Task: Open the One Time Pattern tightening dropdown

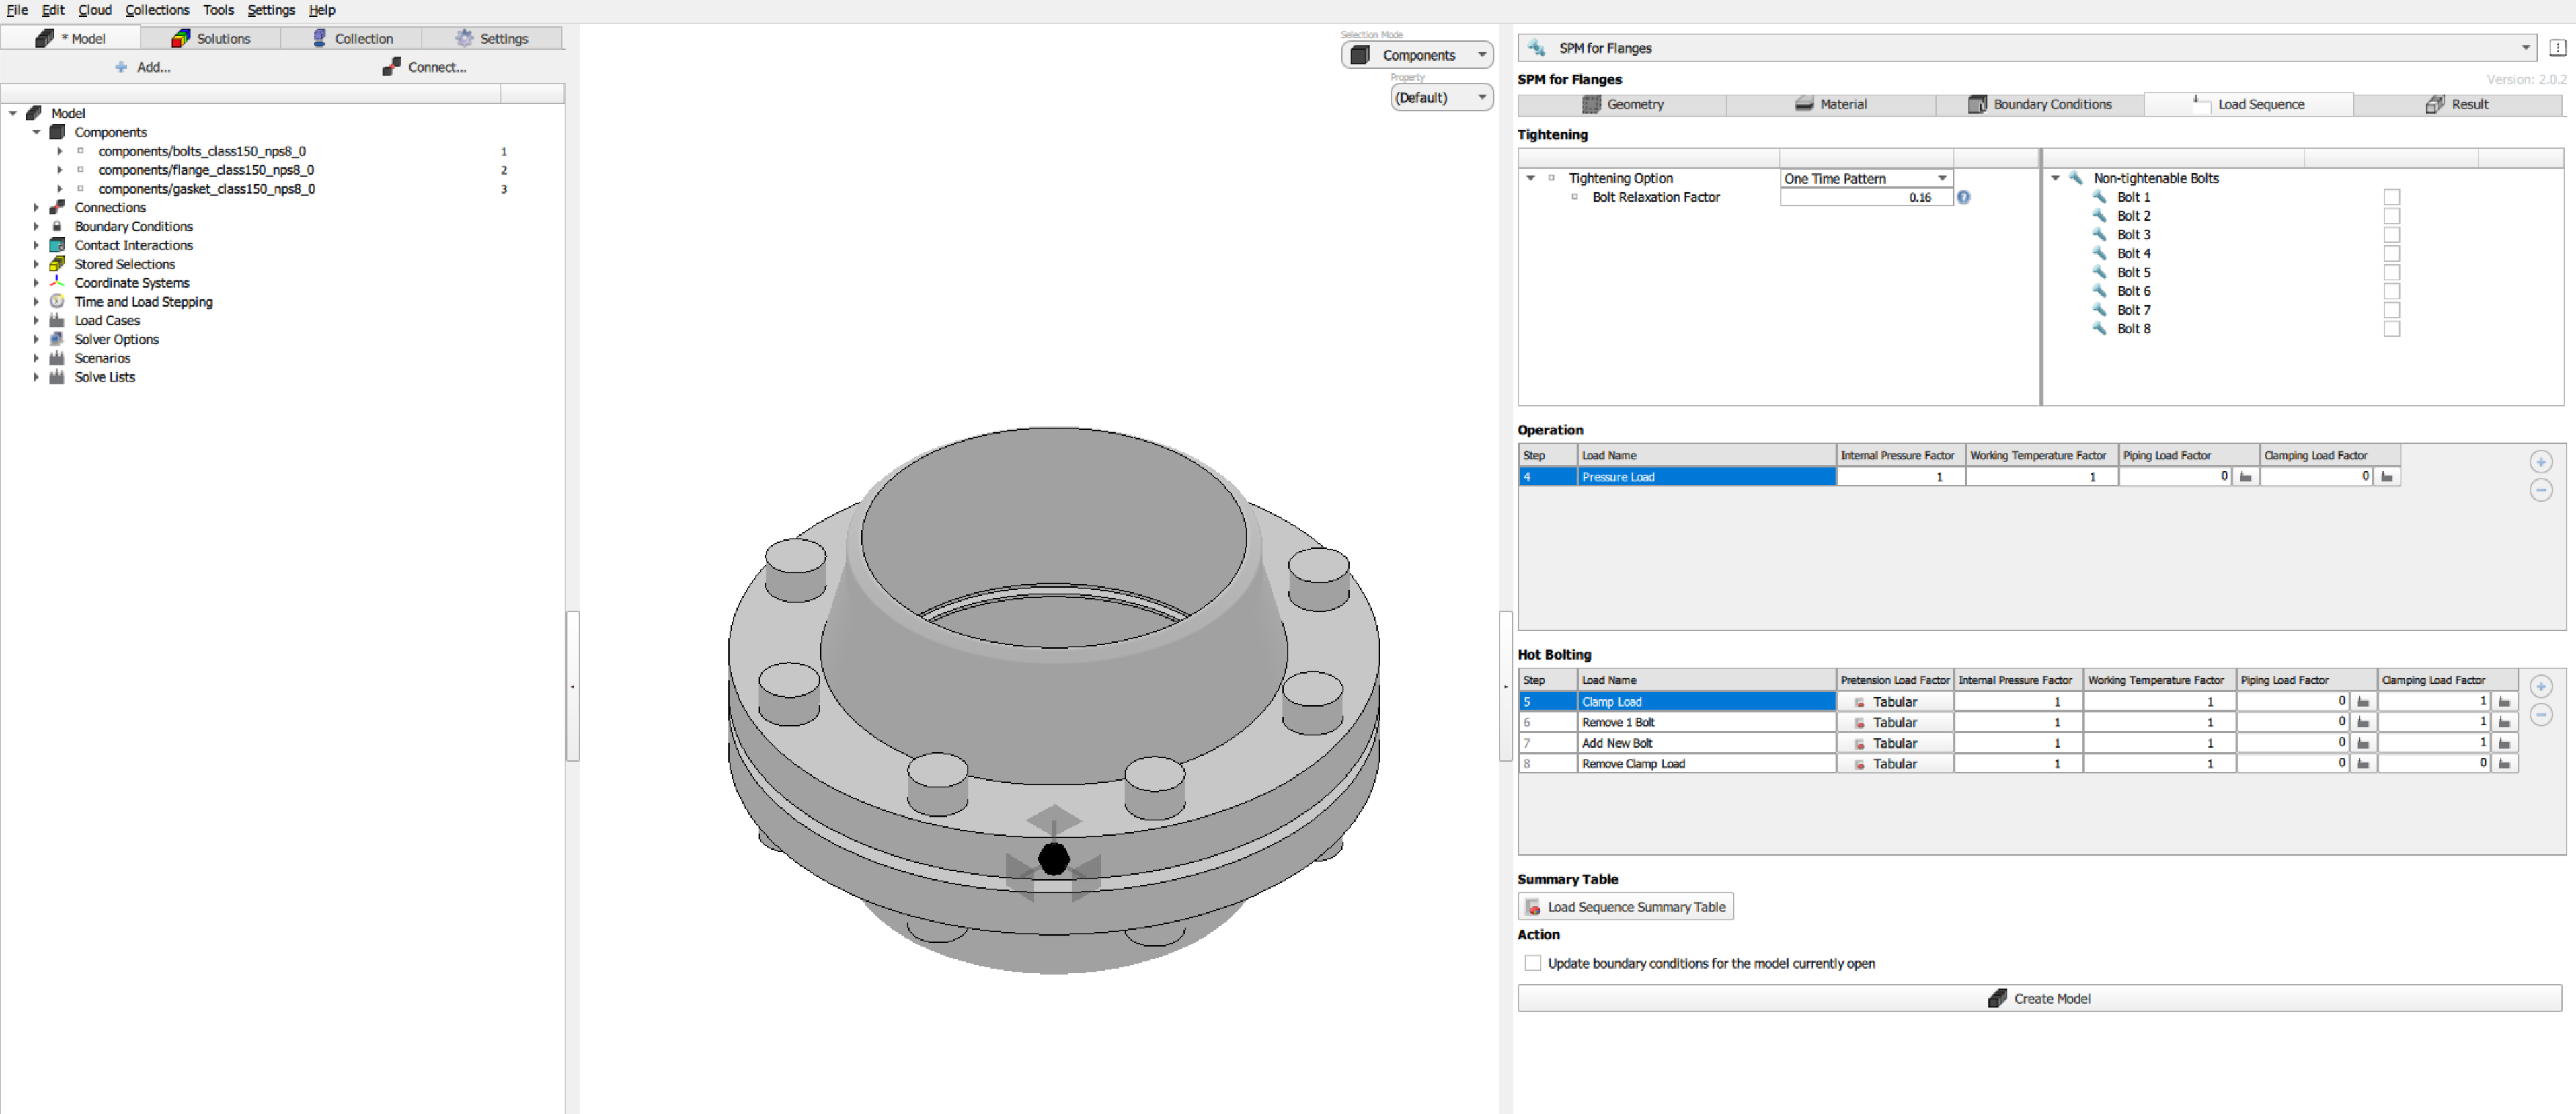Action: (1866, 178)
